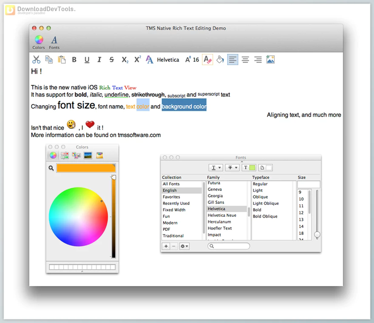Click the font size vertical slider
The width and height of the screenshot is (374, 323).
point(317,214)
